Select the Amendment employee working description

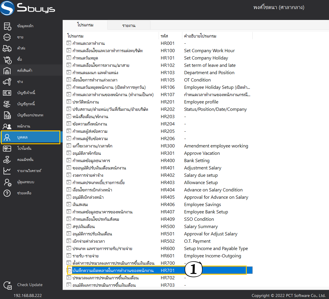click(x=216, y=146)
